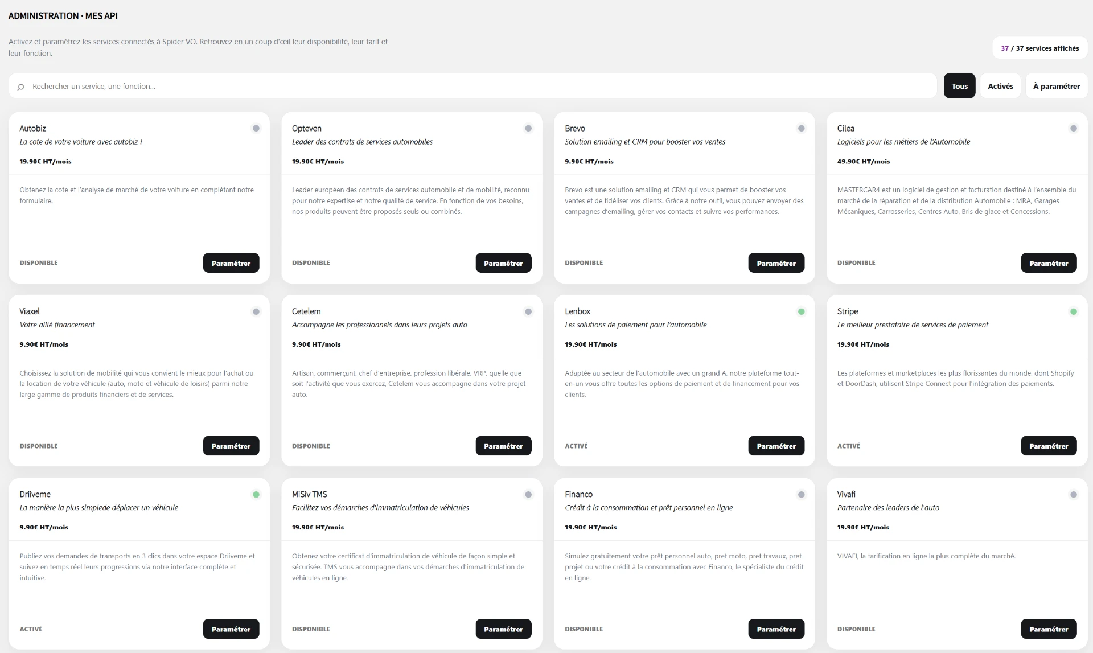This screenshot has width=1093, height=653.
Task: Open Paramétrer for Lenbox
Action: (x=776, y=446)
